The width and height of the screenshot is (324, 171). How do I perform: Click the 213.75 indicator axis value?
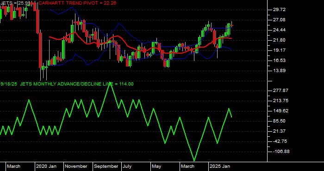point(280,101)
